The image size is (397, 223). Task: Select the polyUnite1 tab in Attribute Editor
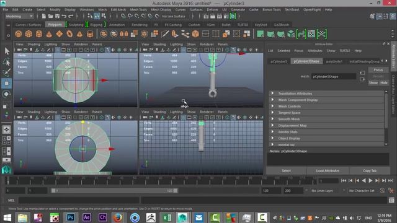[x=334, y=61]
